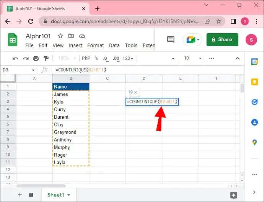Viewport: 264px width, 202px height.
Task: Hide the side panel with the chevron
Action: point(254,192)
